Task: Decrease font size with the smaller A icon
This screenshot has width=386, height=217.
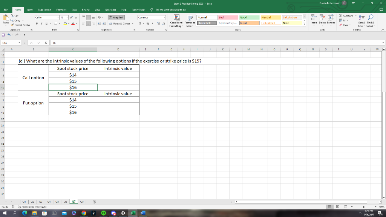Action: pos(76,17)
